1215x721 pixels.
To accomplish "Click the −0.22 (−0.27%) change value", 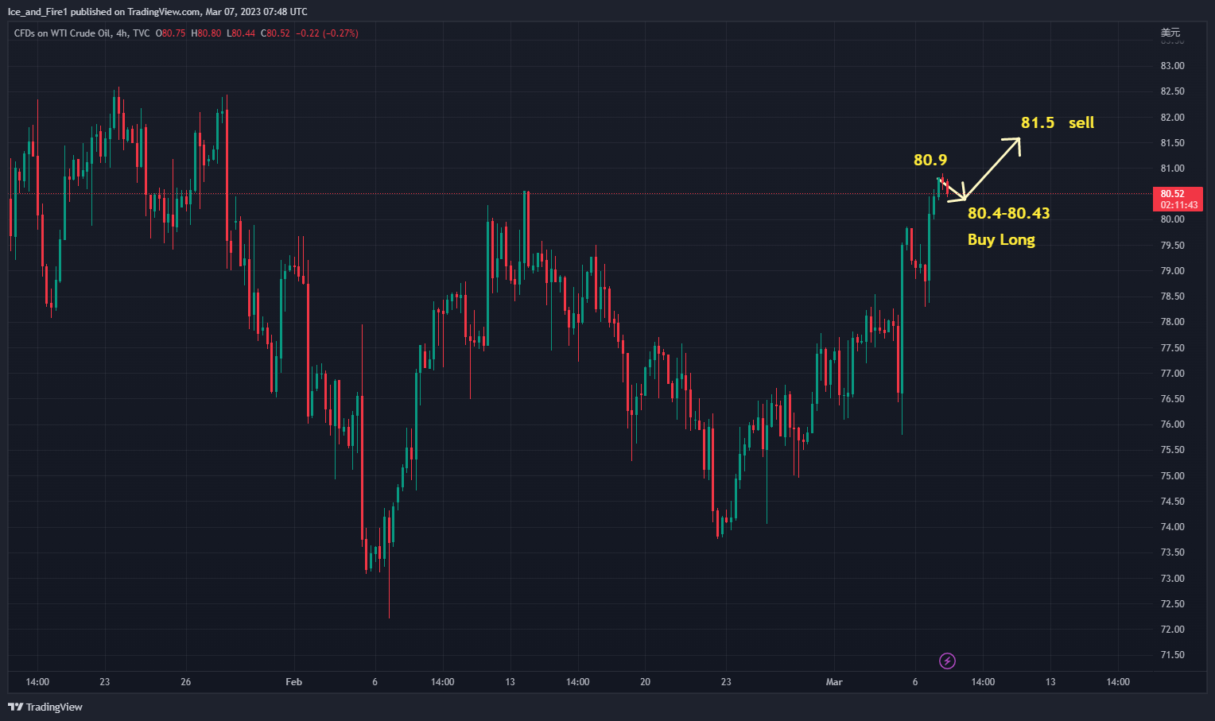I will [x=327, y=33].
